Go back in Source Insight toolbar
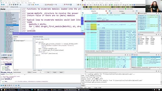Viewport: 162px width, 91px height. pyautogui.click(x=2, y=5)
